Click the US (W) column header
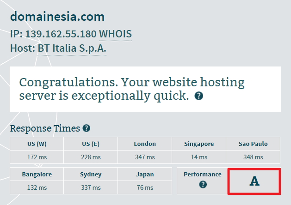This screenshot has height=205, width=291. [x=37, y=144]
